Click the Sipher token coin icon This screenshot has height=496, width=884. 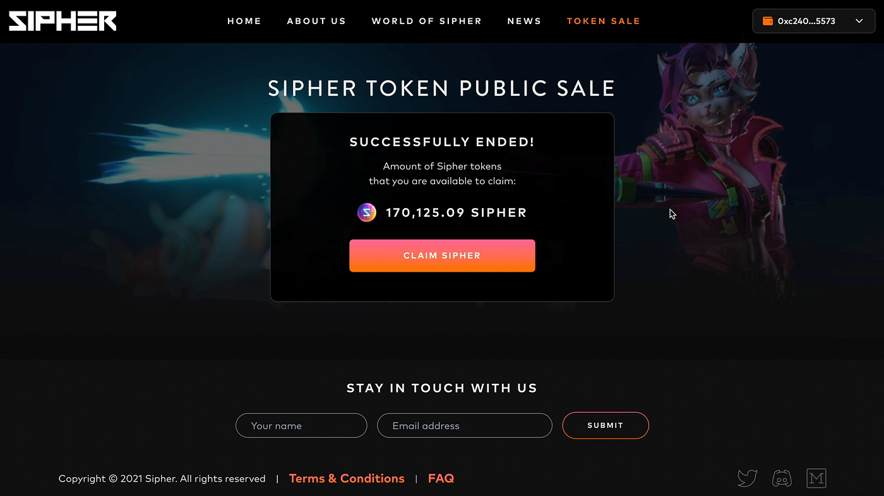(x=367, y=212)
